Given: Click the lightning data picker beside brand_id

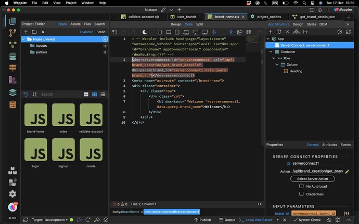Looking at the screenshot, I should coord(346,214).
